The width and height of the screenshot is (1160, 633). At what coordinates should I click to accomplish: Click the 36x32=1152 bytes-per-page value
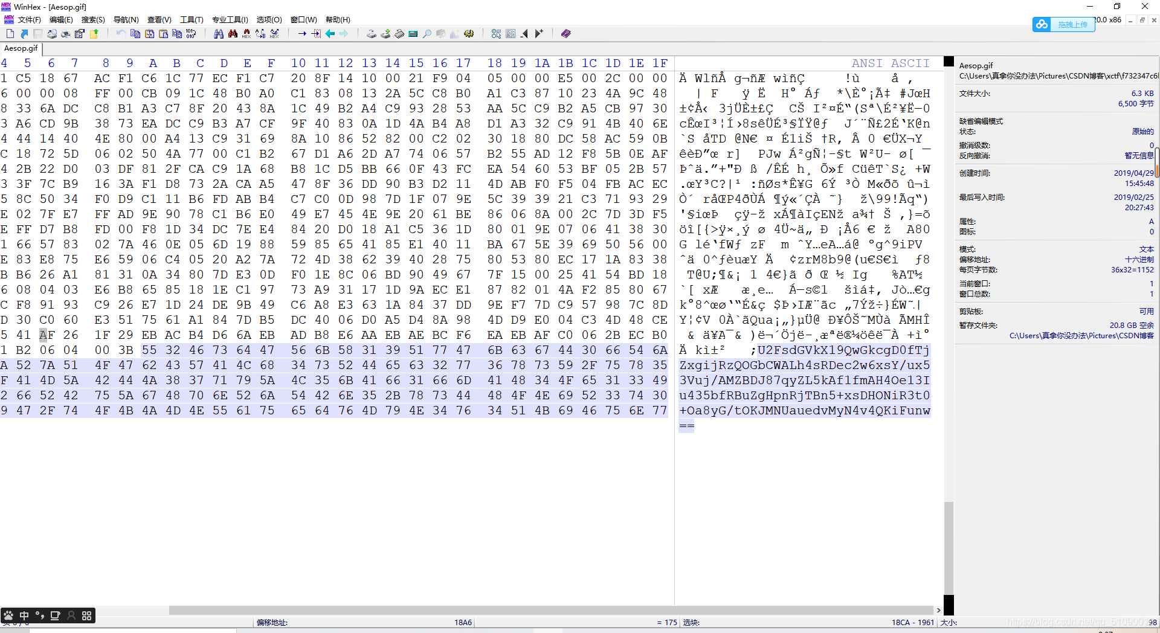pyautogui.click(x=1132, y=270)
